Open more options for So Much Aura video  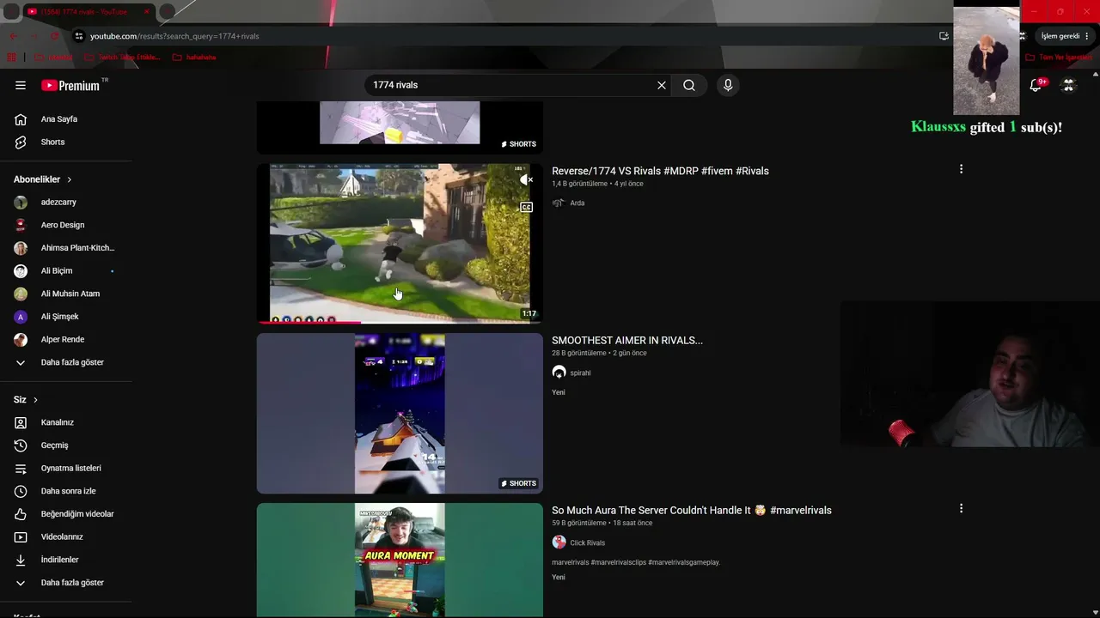pos(961,508)
